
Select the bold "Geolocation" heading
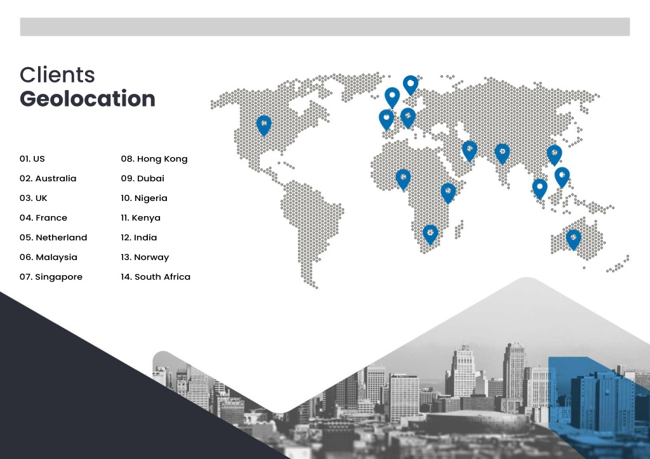(88, 98)
